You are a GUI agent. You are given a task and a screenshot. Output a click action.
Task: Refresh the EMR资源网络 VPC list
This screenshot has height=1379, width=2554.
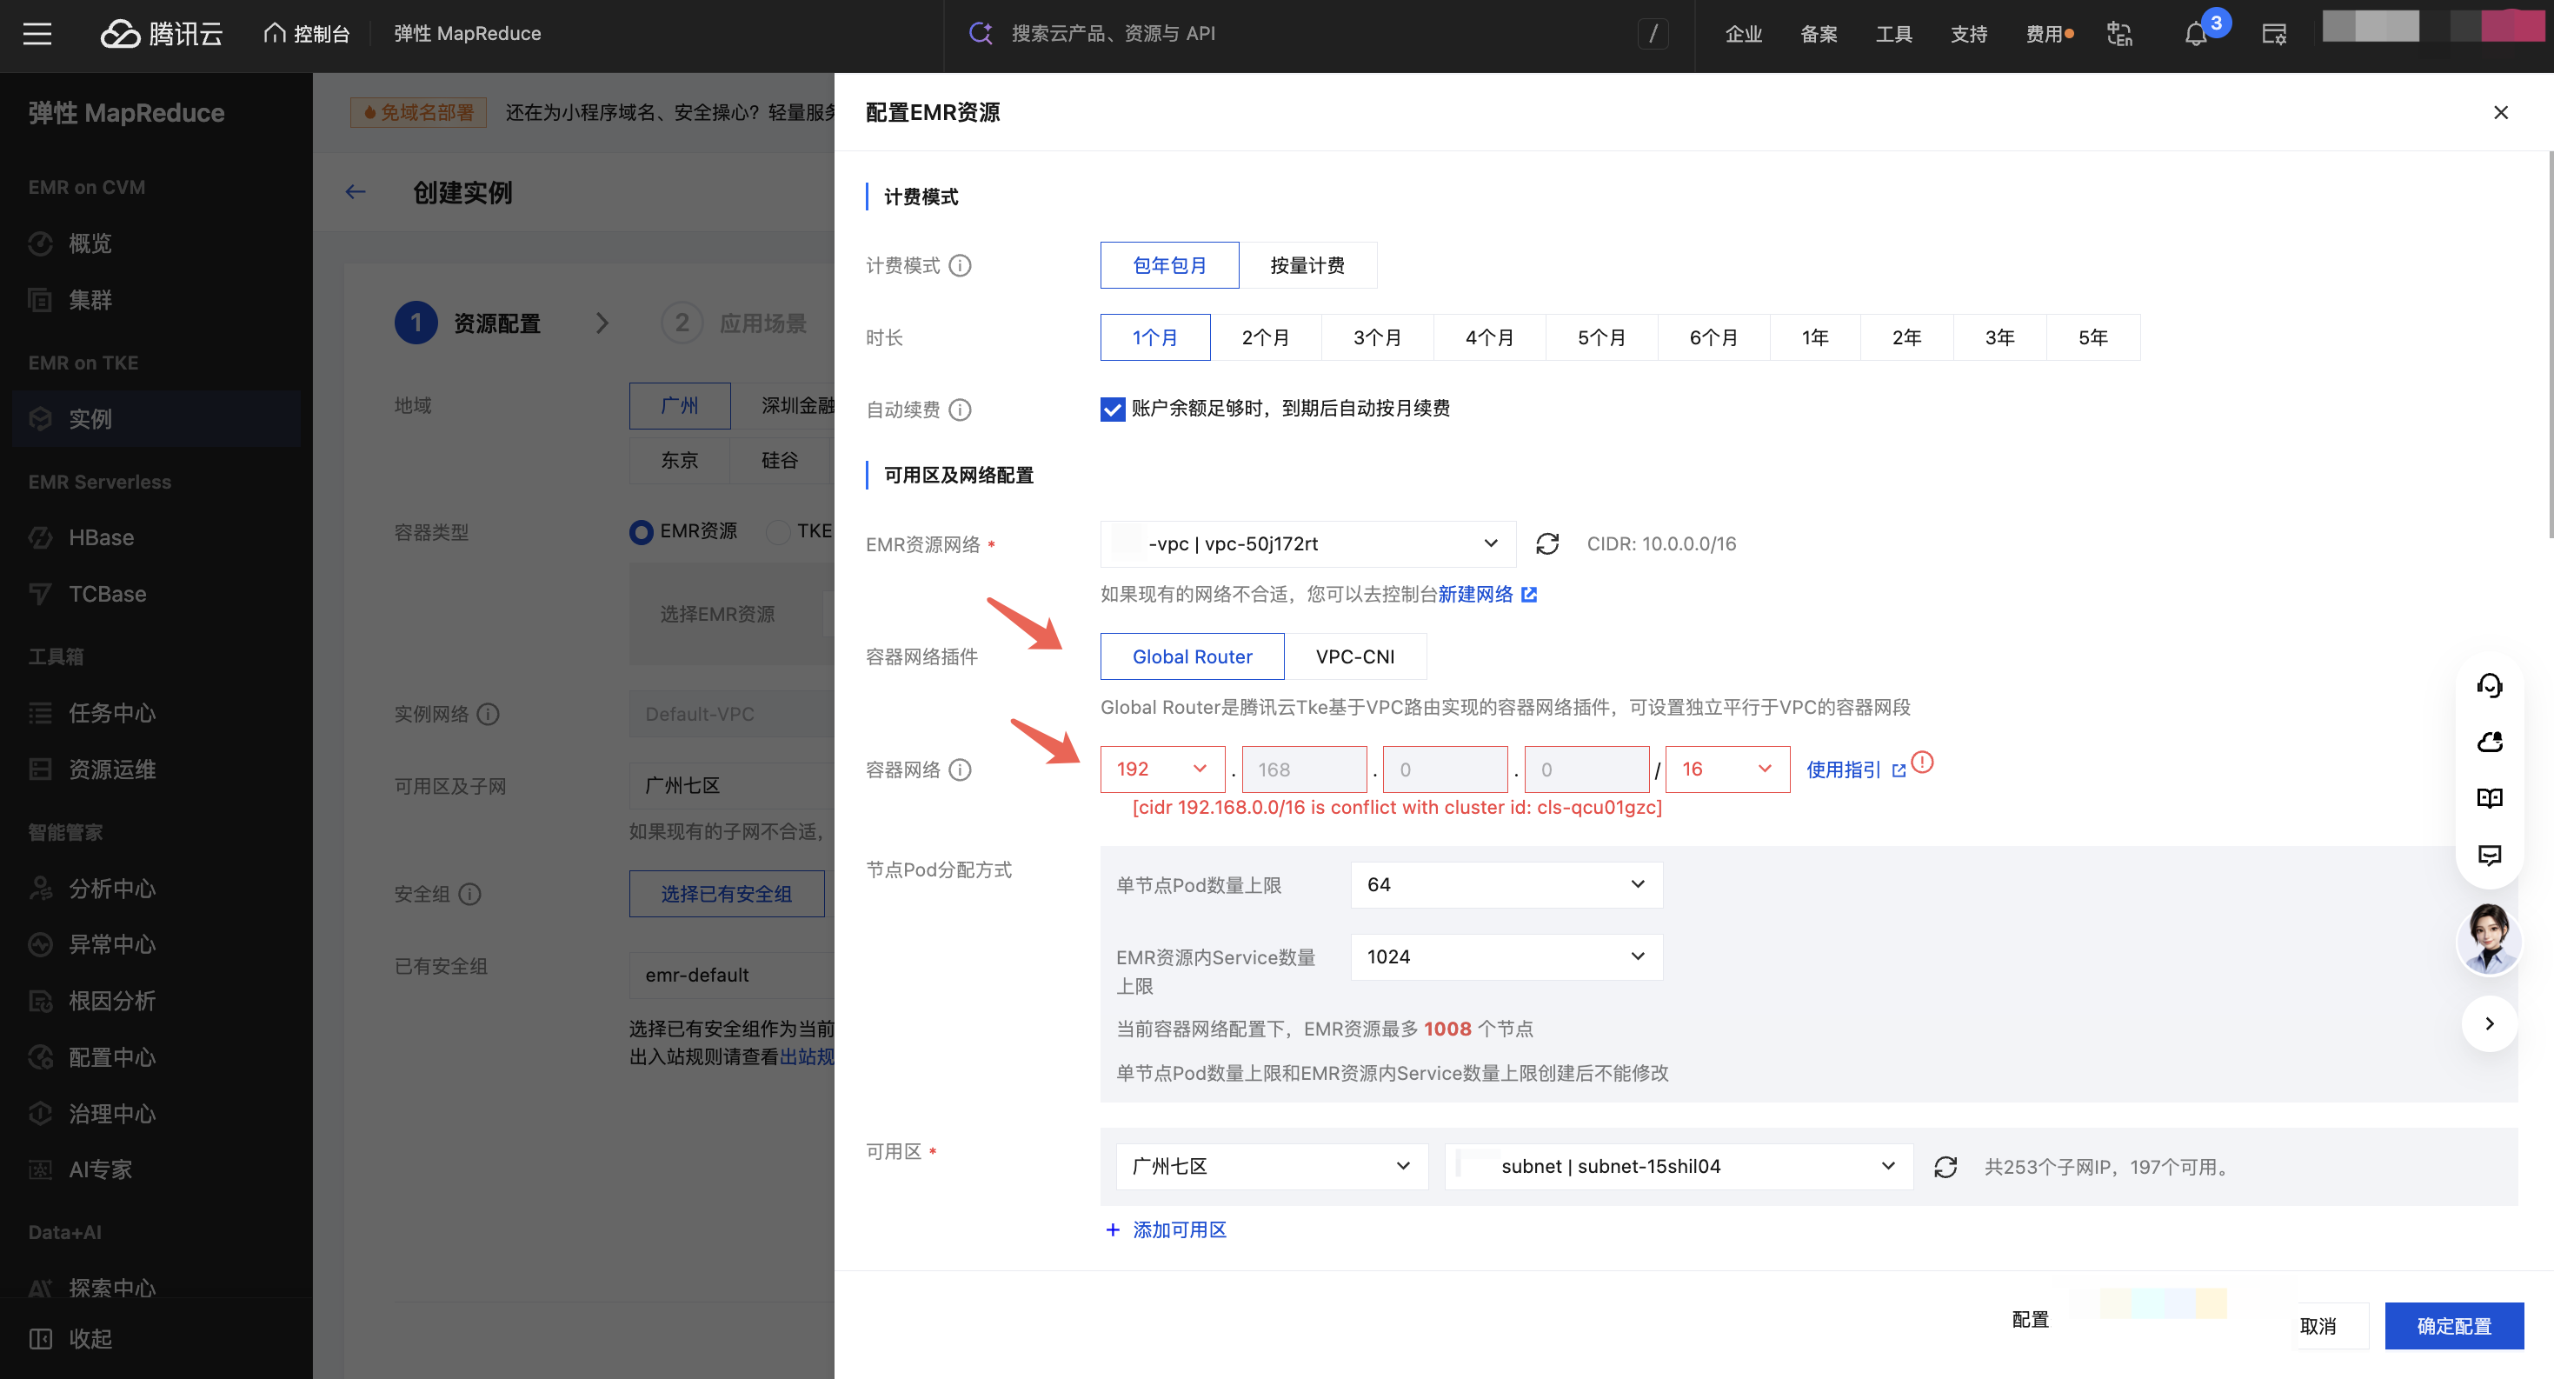1546,543
